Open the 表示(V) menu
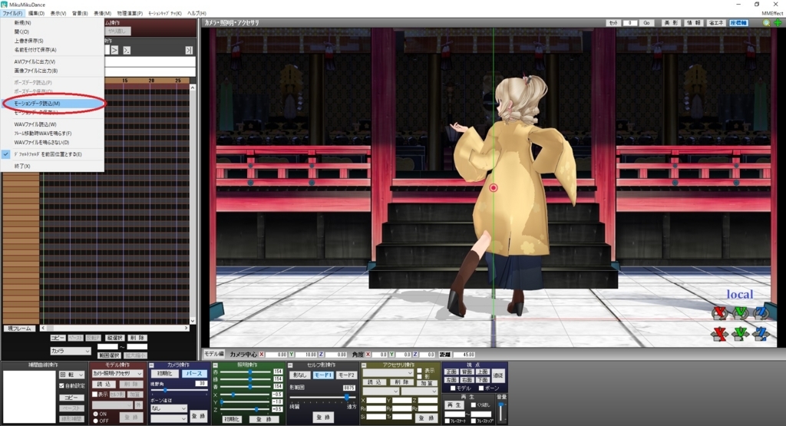786x426 pixels. pos(58,13)
